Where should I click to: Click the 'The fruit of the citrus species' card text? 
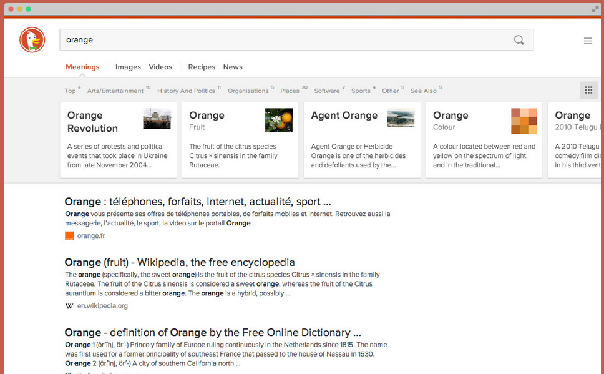pyautogui.click(x=233, y=155)
